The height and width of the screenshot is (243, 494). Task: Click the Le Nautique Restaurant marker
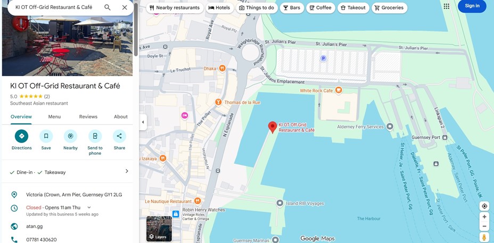click(x=197, y=201)
